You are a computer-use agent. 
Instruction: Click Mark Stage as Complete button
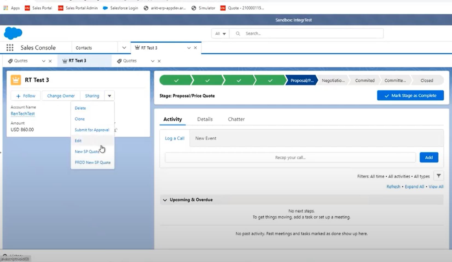410,96
